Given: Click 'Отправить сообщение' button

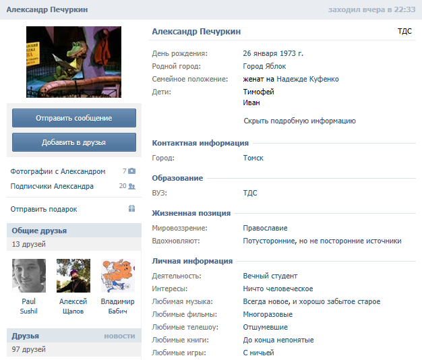Looking at the screenshot, I should pos(74,118).
